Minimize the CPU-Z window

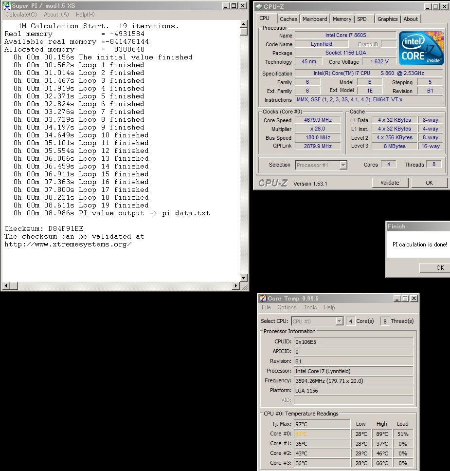coord(428,7)
